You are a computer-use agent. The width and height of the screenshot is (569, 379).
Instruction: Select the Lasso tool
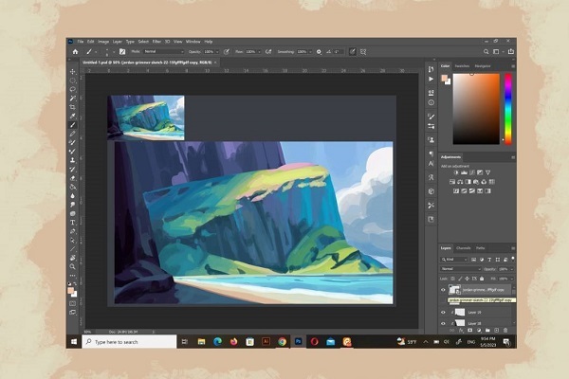(73, 90)
